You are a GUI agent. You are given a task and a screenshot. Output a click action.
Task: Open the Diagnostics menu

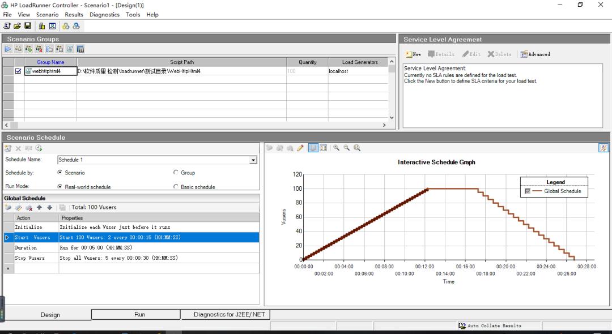(104, 15)
